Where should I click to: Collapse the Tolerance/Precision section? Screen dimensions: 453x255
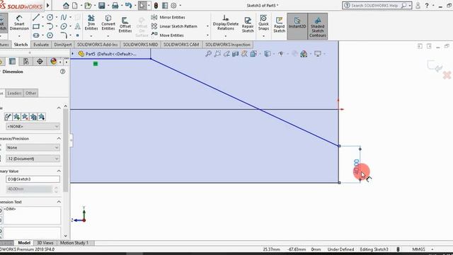(59, 139)
